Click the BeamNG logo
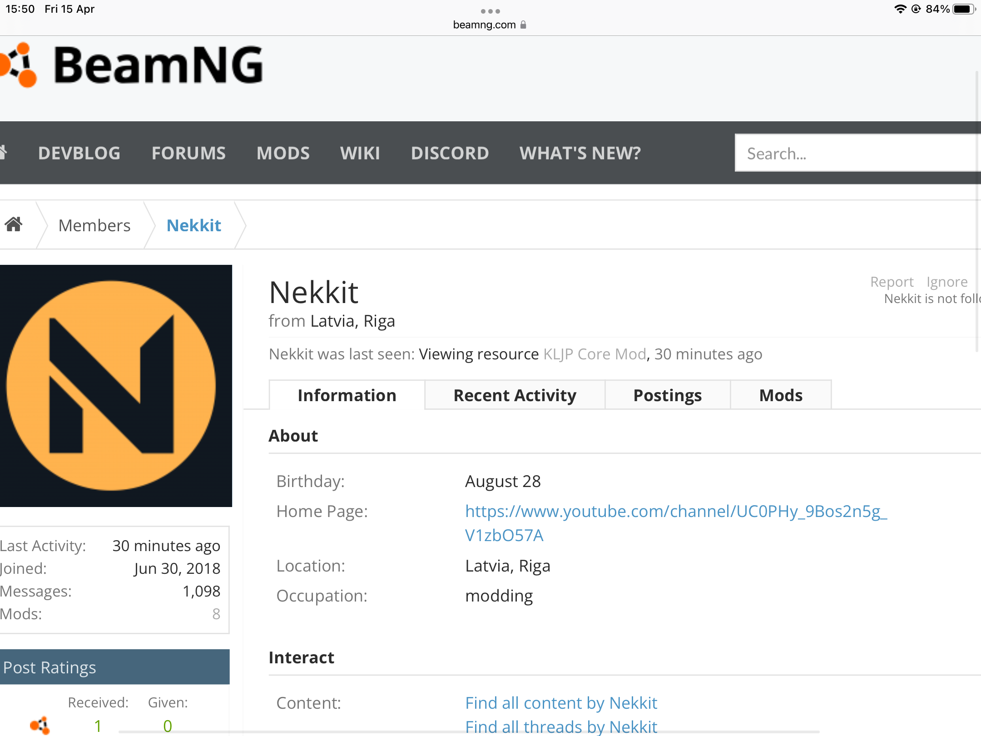The width and height of the screenshot is (981, 736). [132, 65]
